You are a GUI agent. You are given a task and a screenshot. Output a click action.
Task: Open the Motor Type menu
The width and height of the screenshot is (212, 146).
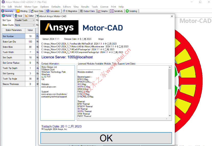click(31, 7)
